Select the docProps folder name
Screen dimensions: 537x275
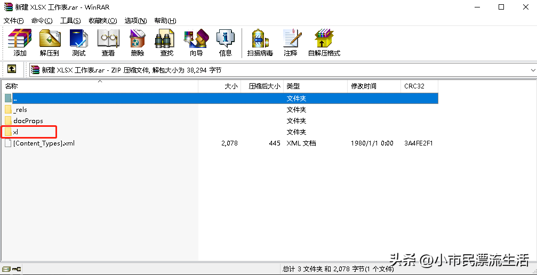(x=28, y=120)
